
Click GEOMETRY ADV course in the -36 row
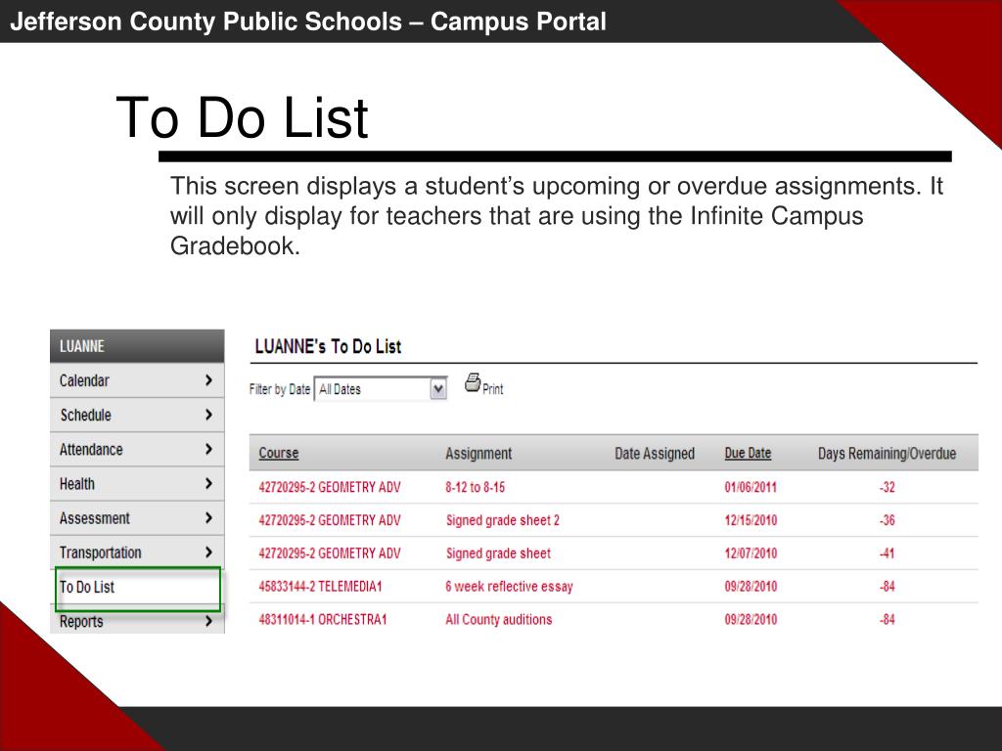[x=329, y=520]
